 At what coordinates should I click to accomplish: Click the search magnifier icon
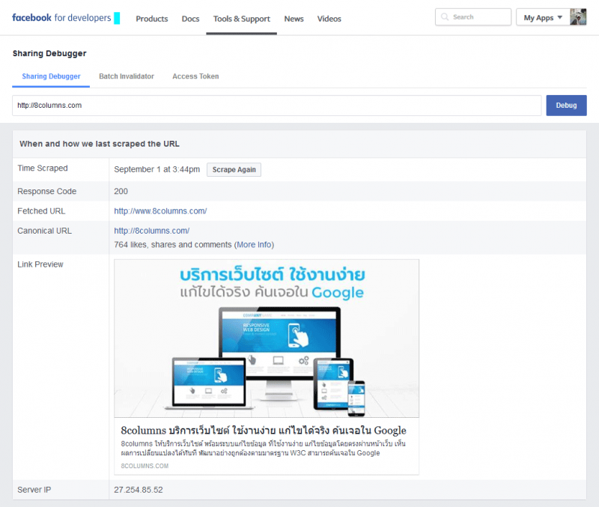point(445,16)
